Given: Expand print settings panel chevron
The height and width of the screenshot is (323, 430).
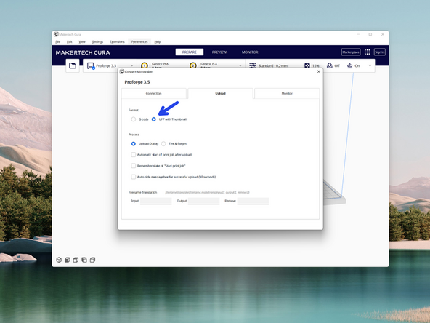Looking at the screenshot, I should coord(370,65).
